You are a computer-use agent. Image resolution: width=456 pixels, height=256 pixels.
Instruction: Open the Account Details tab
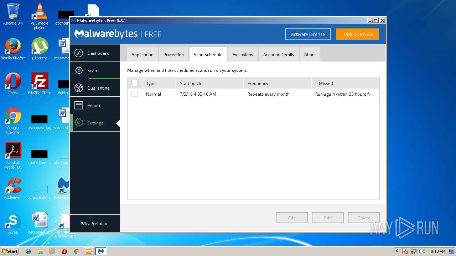pos(279,55)
